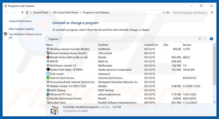Click the title bar Programs and Features icon
The width and height of the screenshot is (219, 119).
click(x=6, y=6)
